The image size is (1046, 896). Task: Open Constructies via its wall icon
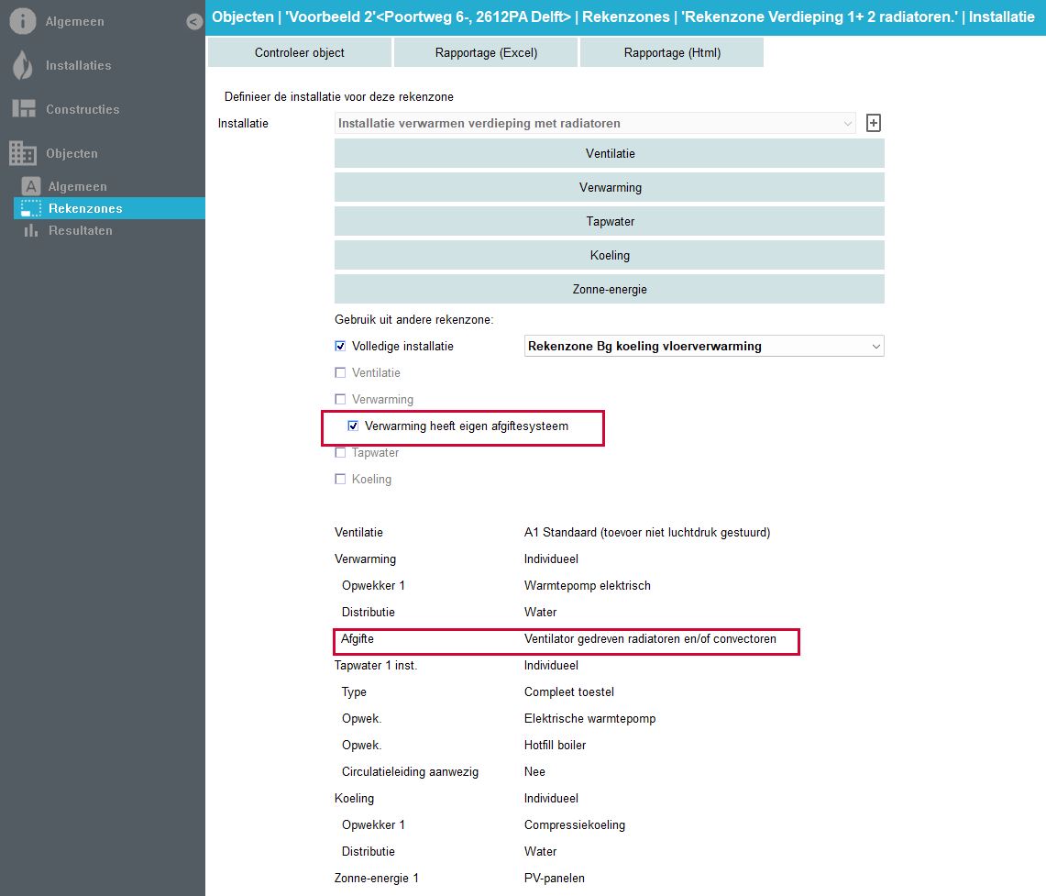click(x=23, y=109)
